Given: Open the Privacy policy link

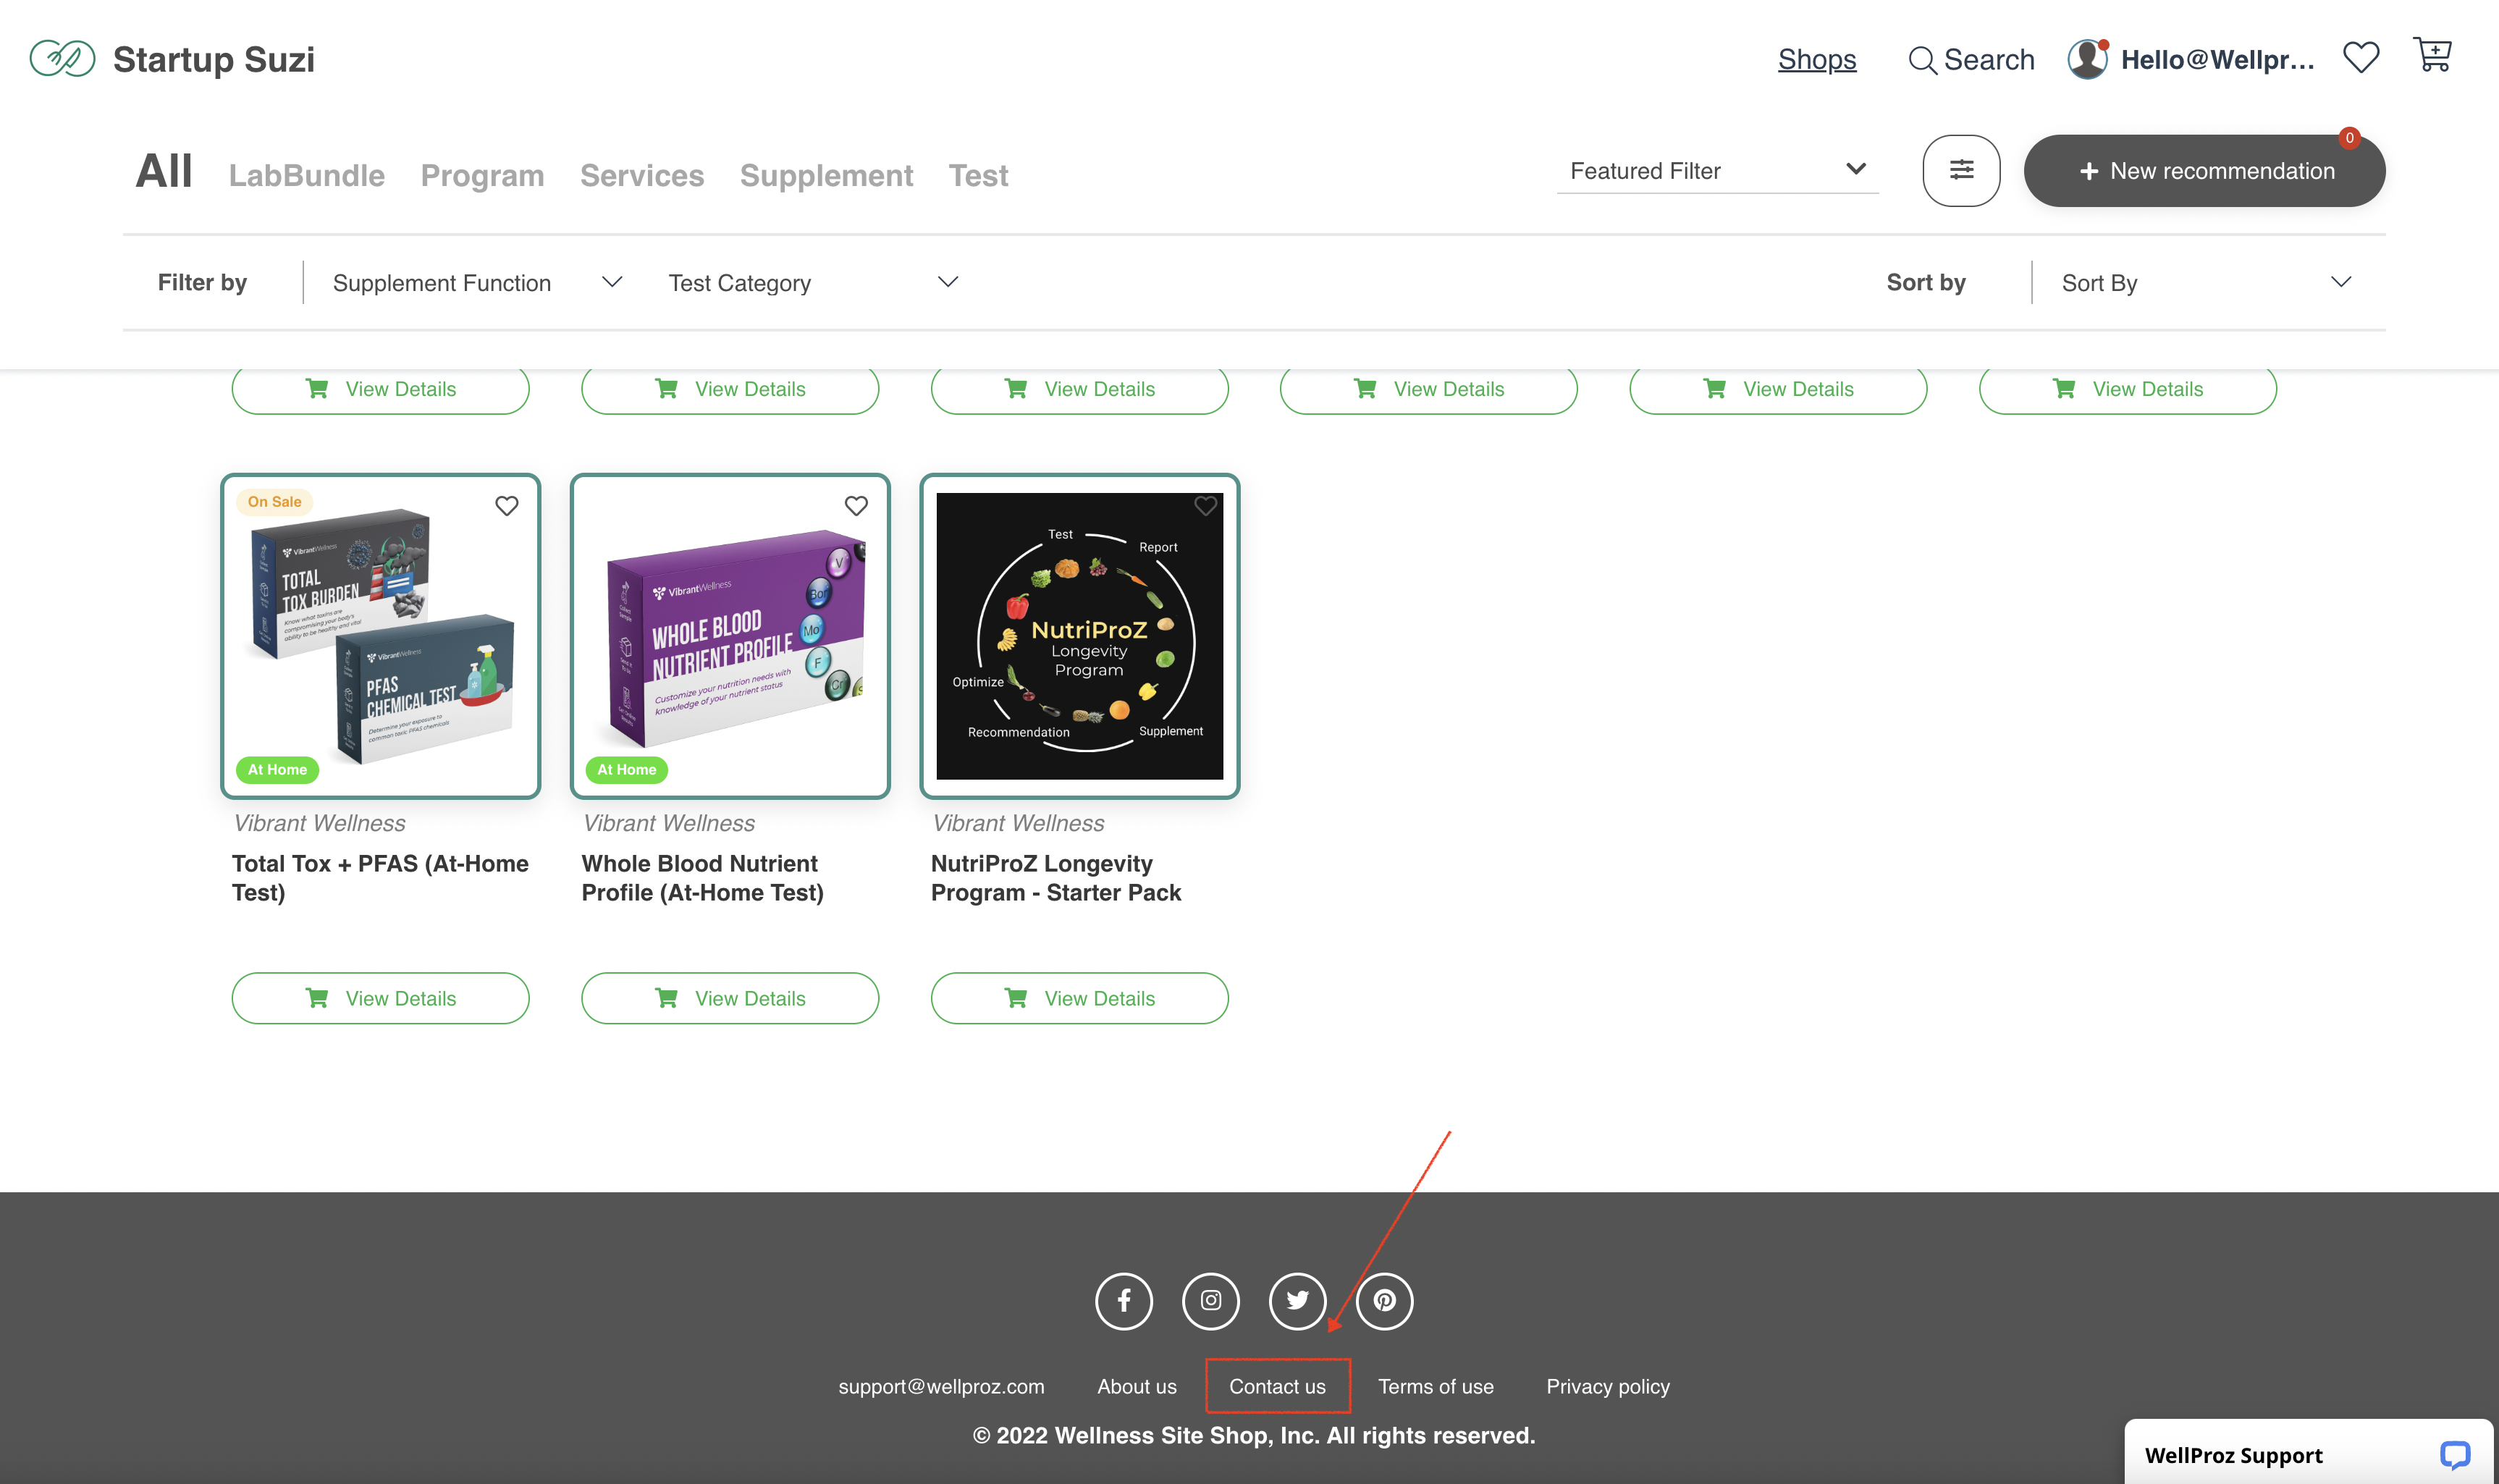Looking at the screenshot, I should [1608, 1386].
